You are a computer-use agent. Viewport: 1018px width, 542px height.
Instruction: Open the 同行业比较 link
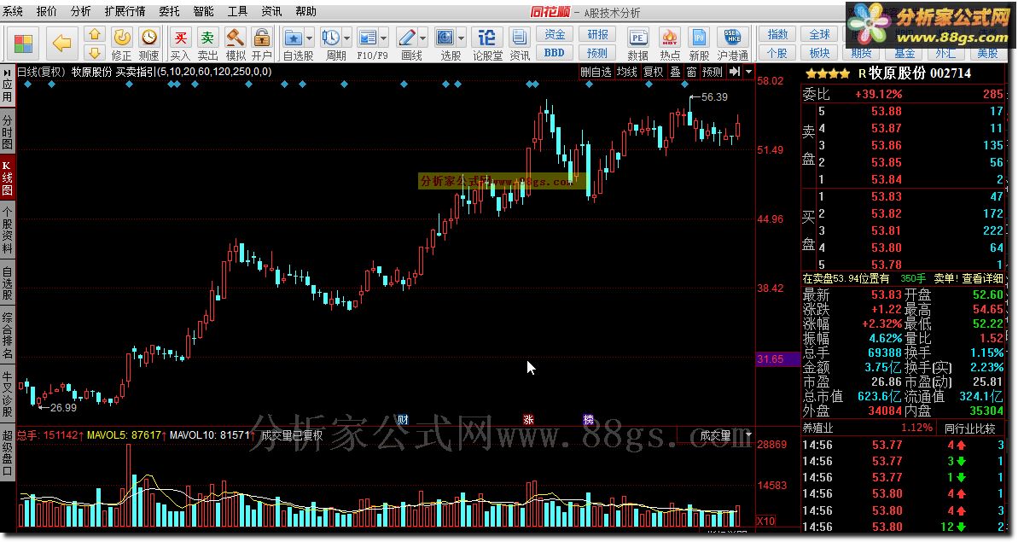point(970,428)
